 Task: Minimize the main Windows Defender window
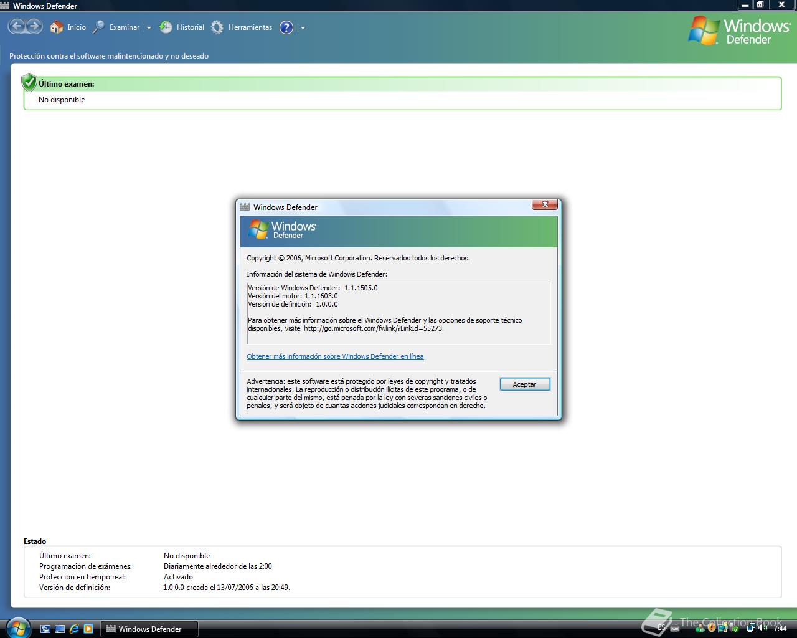[x=745, y=4]
